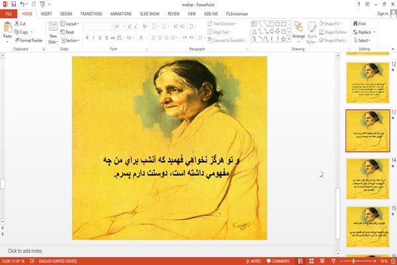Screen dimensions: 397x265
Task: Clear all formatting
Action: coord(144,26)
